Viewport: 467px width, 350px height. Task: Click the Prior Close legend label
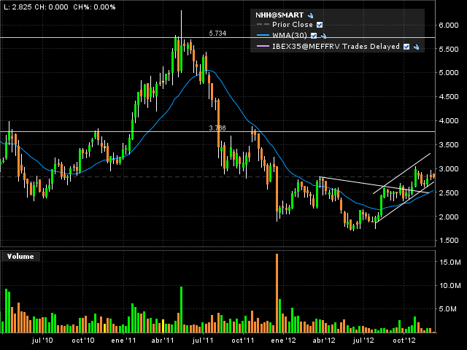coord(293,25)
